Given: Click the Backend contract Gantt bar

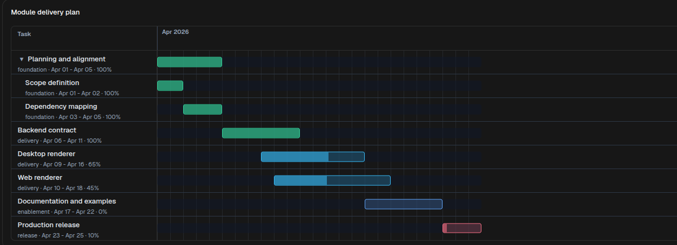Looking at the screenshot, I should (261, 133).
